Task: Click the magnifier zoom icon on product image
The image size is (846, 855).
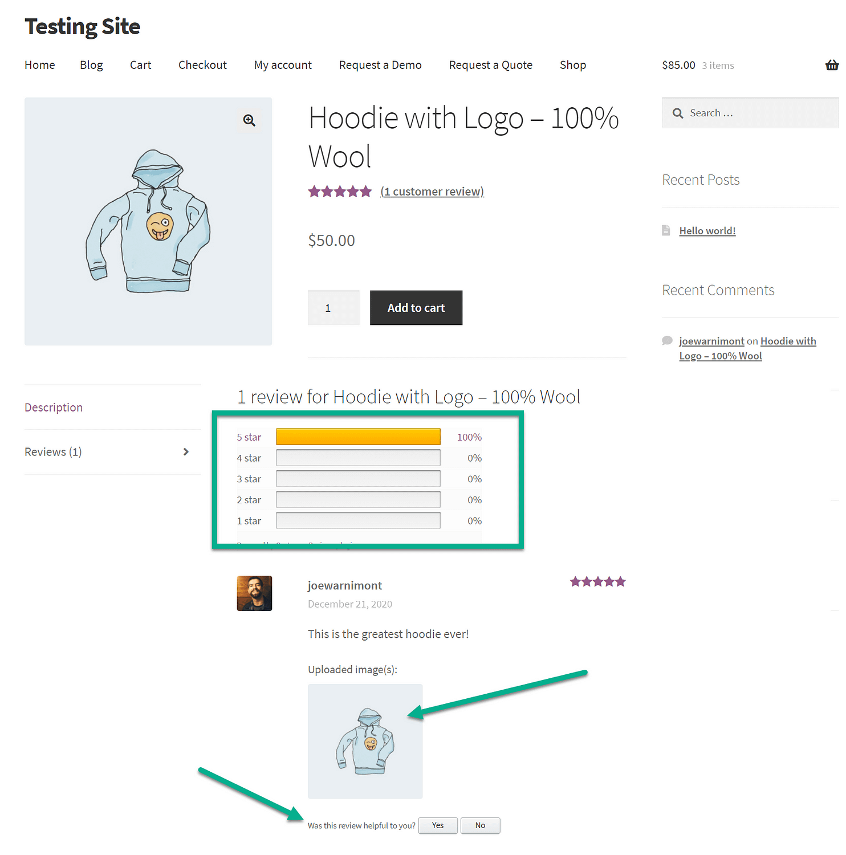Action: 249,120
